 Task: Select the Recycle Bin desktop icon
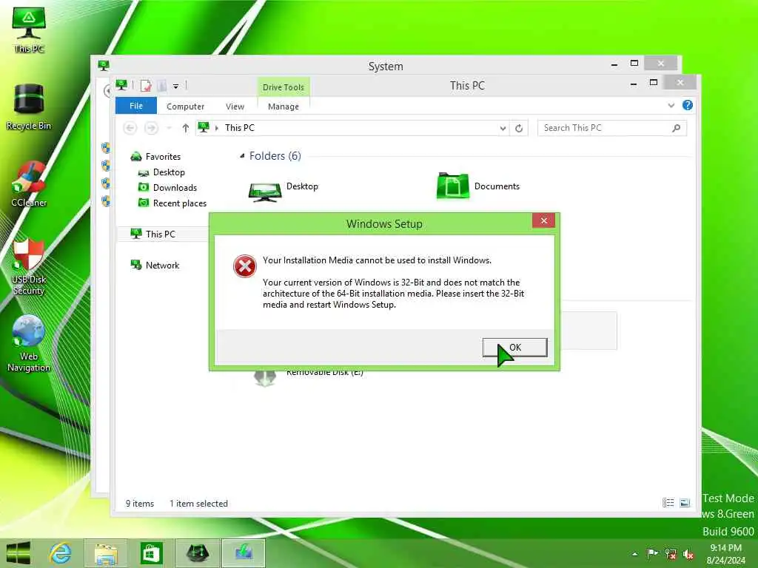point(29,106)
